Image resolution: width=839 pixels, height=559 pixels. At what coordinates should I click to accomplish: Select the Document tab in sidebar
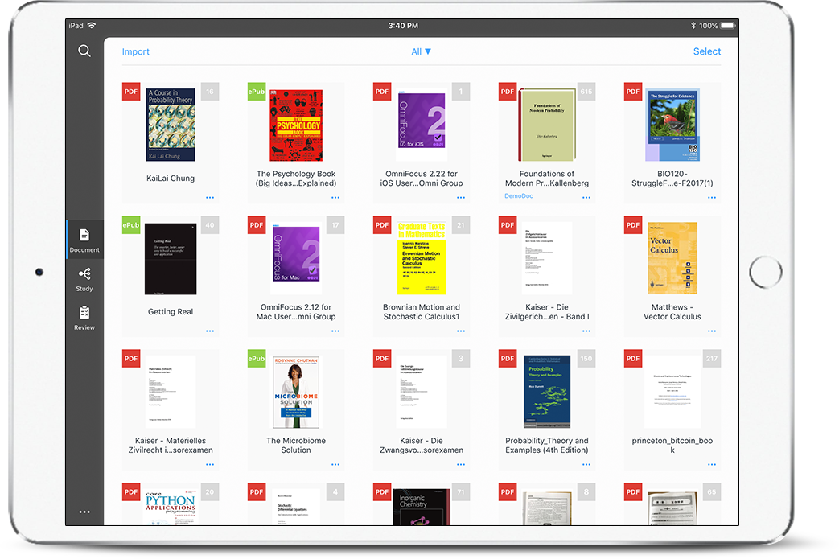[x=84, y=239]
